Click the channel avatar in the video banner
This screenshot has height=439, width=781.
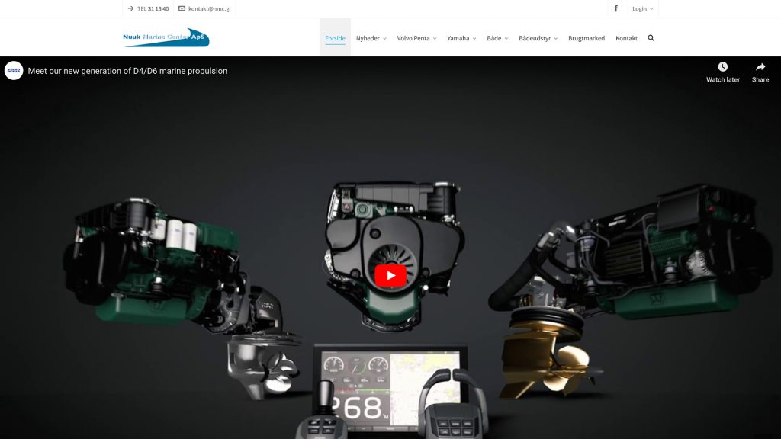pos(13,70)
